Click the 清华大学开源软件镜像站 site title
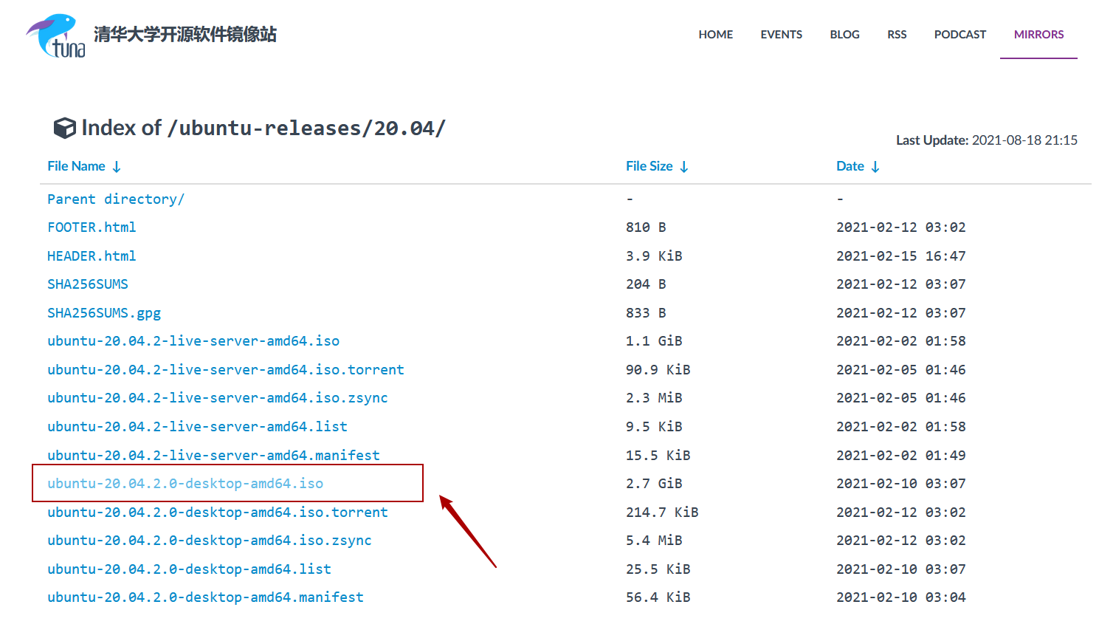Screen dimensions: 1099x627 [x=185, y=35]
